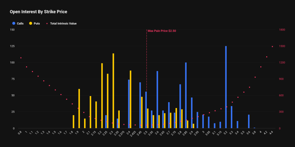Screen dimensions: 295x147
Task: Click the Max Pain Price $2.50 label
Action: (x=162, y=31)
